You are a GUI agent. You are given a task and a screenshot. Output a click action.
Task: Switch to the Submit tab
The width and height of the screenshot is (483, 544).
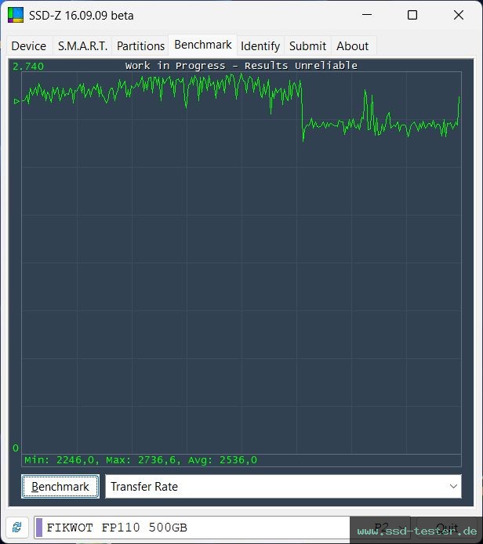click(x=308, y=45)
